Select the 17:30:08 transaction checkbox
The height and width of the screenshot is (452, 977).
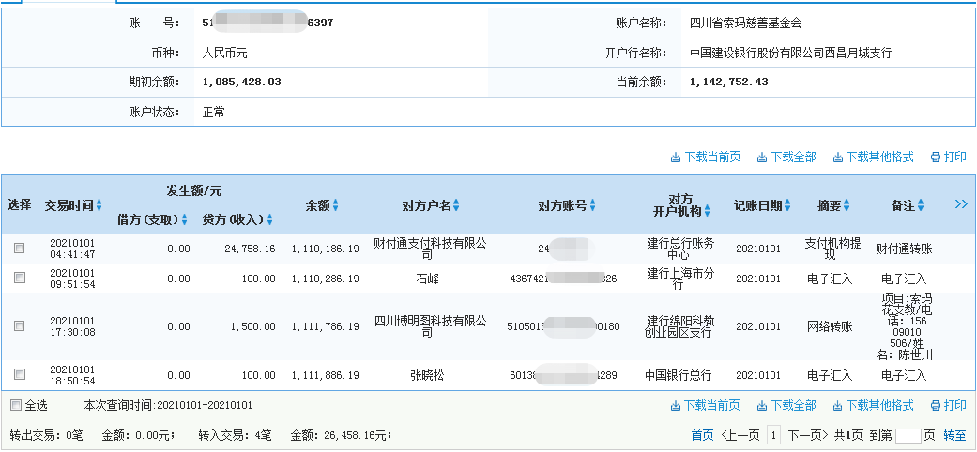tap(20, 325)
